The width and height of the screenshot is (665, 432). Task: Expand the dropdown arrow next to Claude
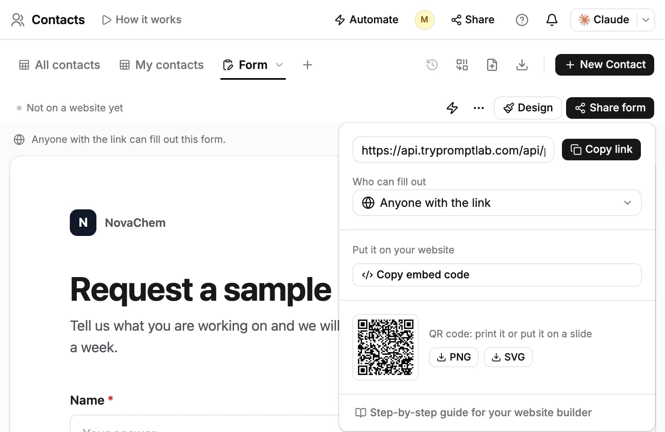[x=646, y=20]
